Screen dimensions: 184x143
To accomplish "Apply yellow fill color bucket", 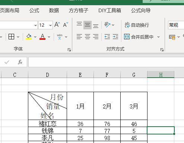I will (29, 37).
